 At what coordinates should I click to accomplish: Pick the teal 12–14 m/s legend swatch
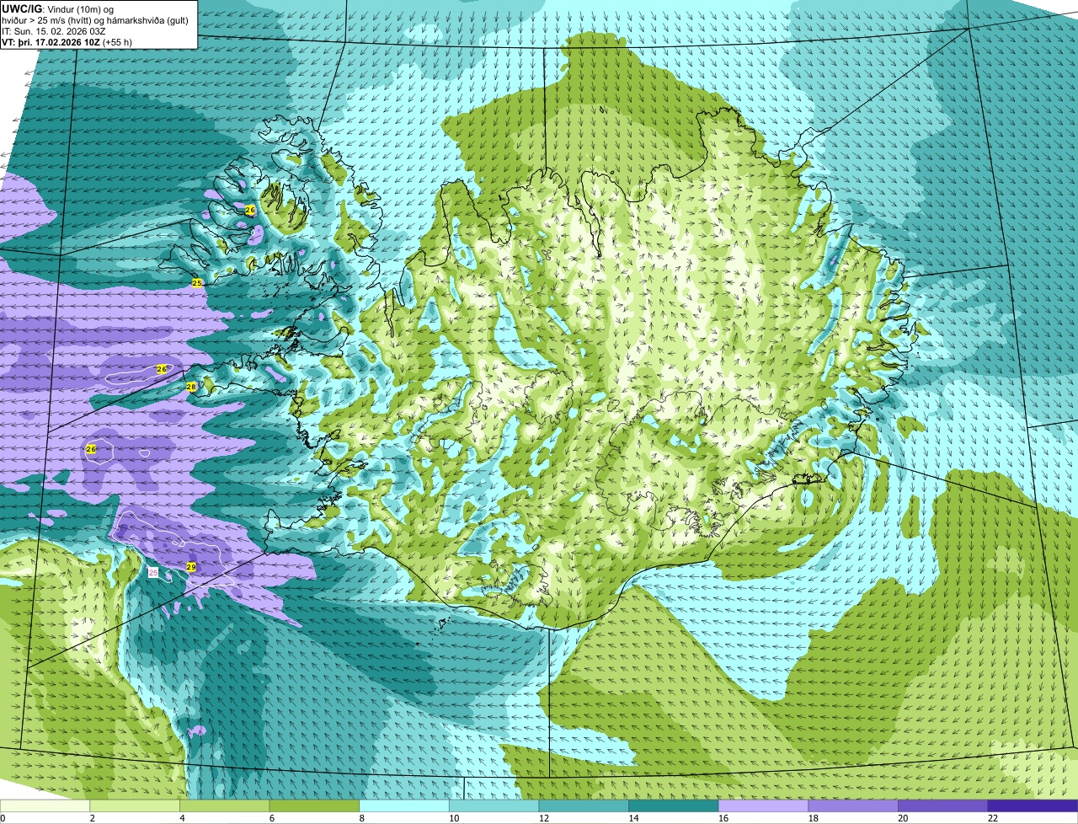pyautogui.click(x=584, y=806)
